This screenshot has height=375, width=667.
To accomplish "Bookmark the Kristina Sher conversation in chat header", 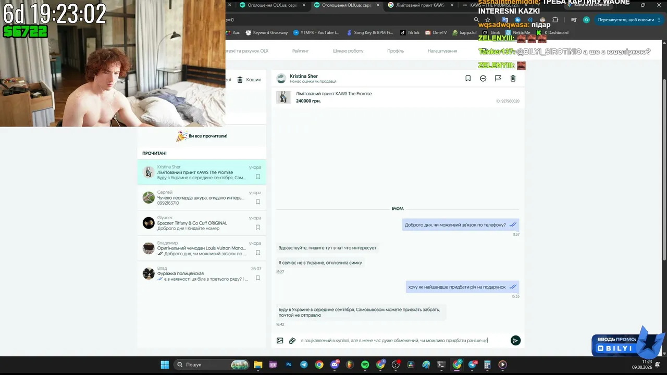I will point(468,78).
